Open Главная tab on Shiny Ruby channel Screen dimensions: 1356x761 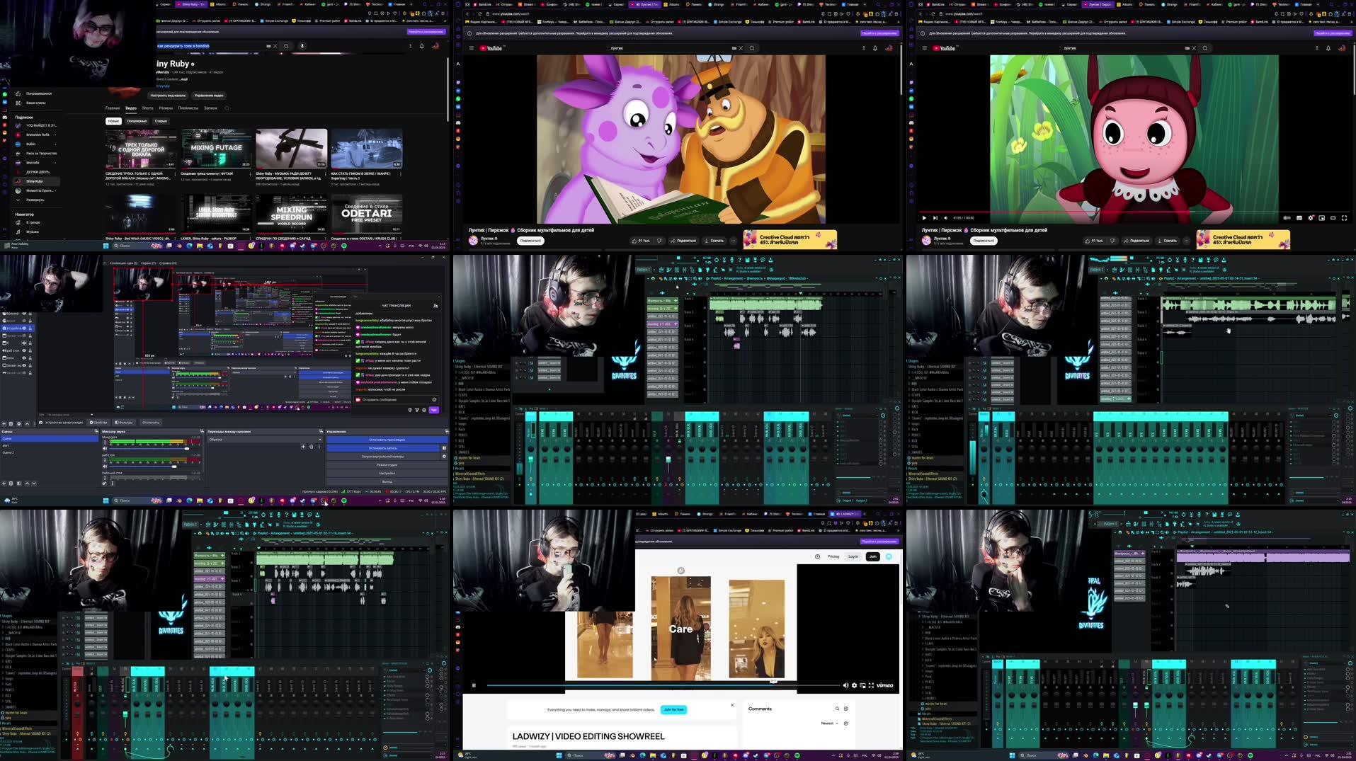(113, 108)
